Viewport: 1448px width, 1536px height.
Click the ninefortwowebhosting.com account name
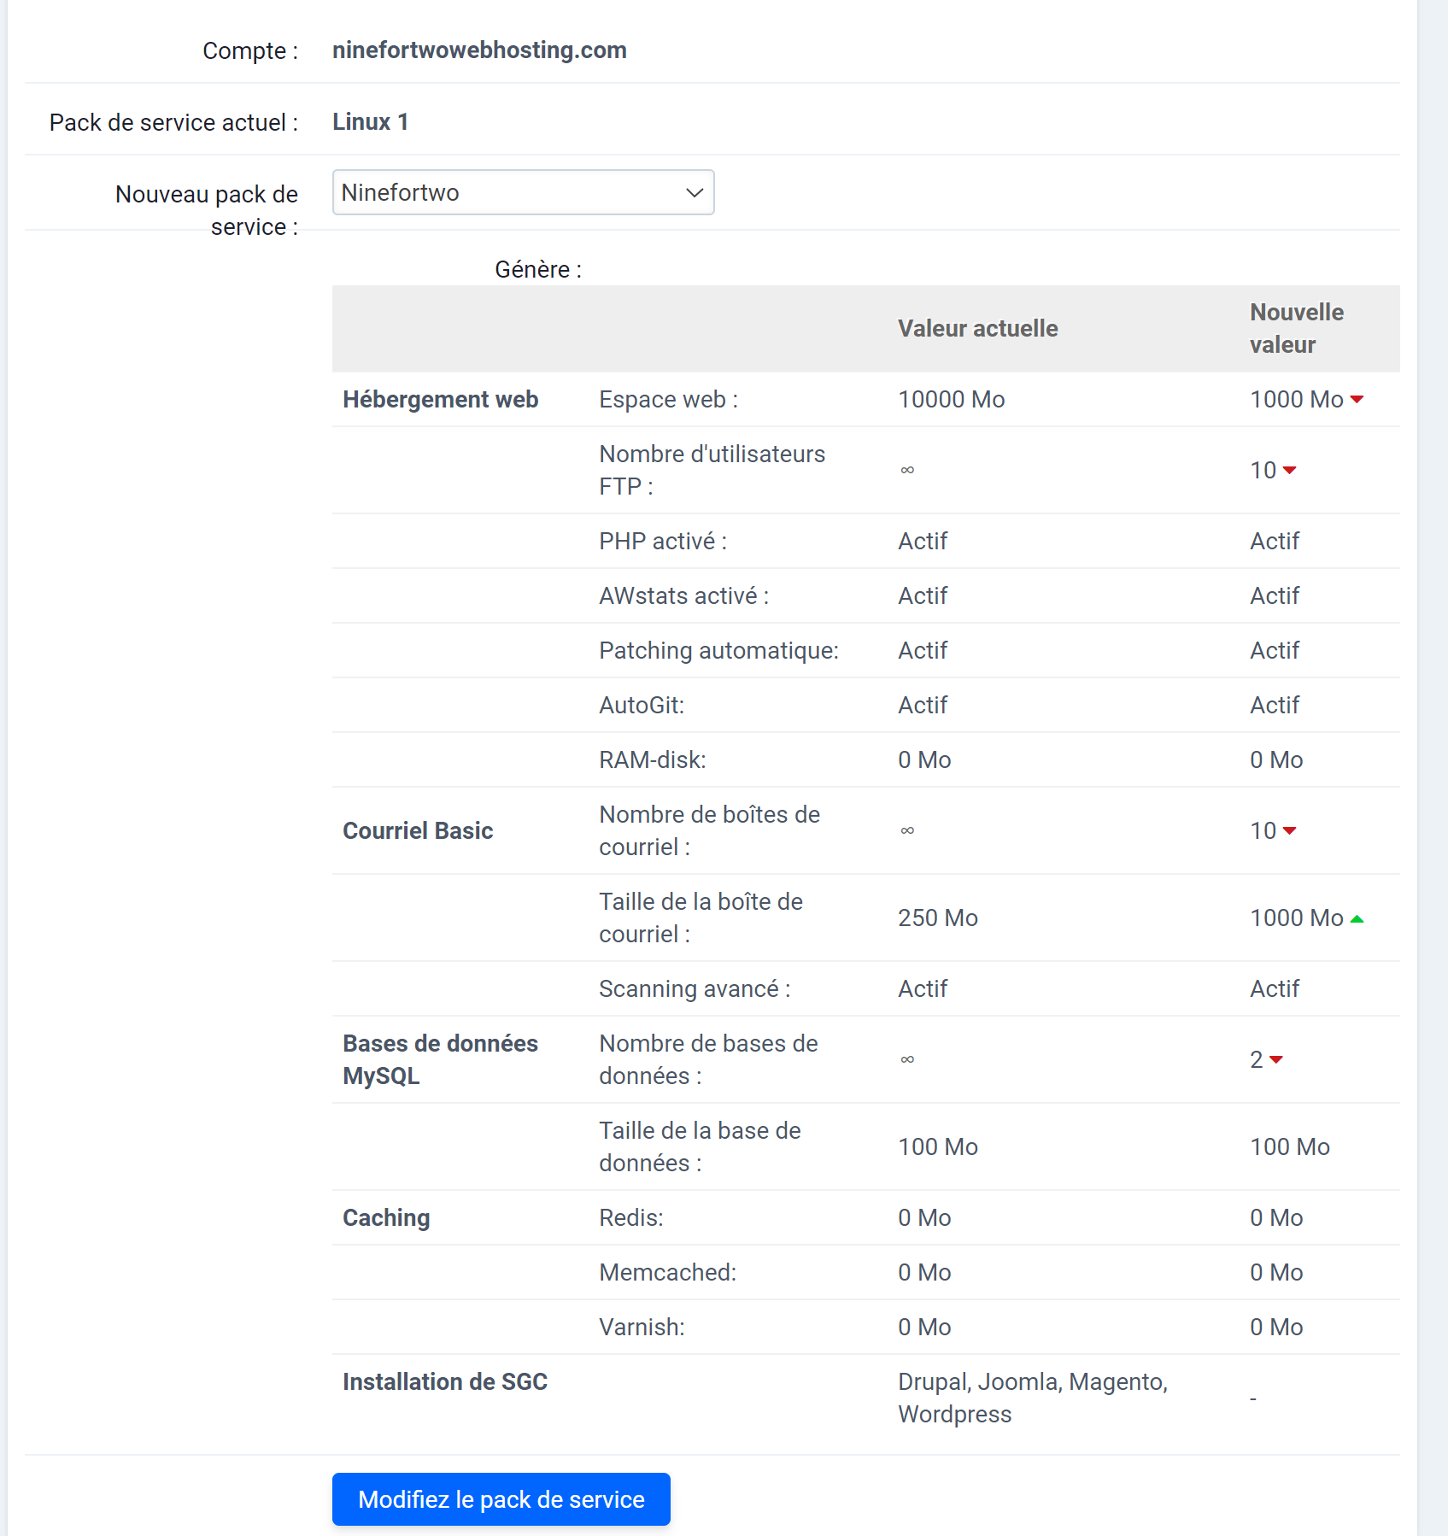pyautogui.click(x=479, y=50)
